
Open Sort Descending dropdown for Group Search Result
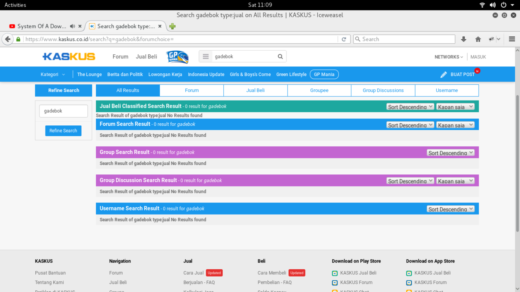(x=451, y=152)
